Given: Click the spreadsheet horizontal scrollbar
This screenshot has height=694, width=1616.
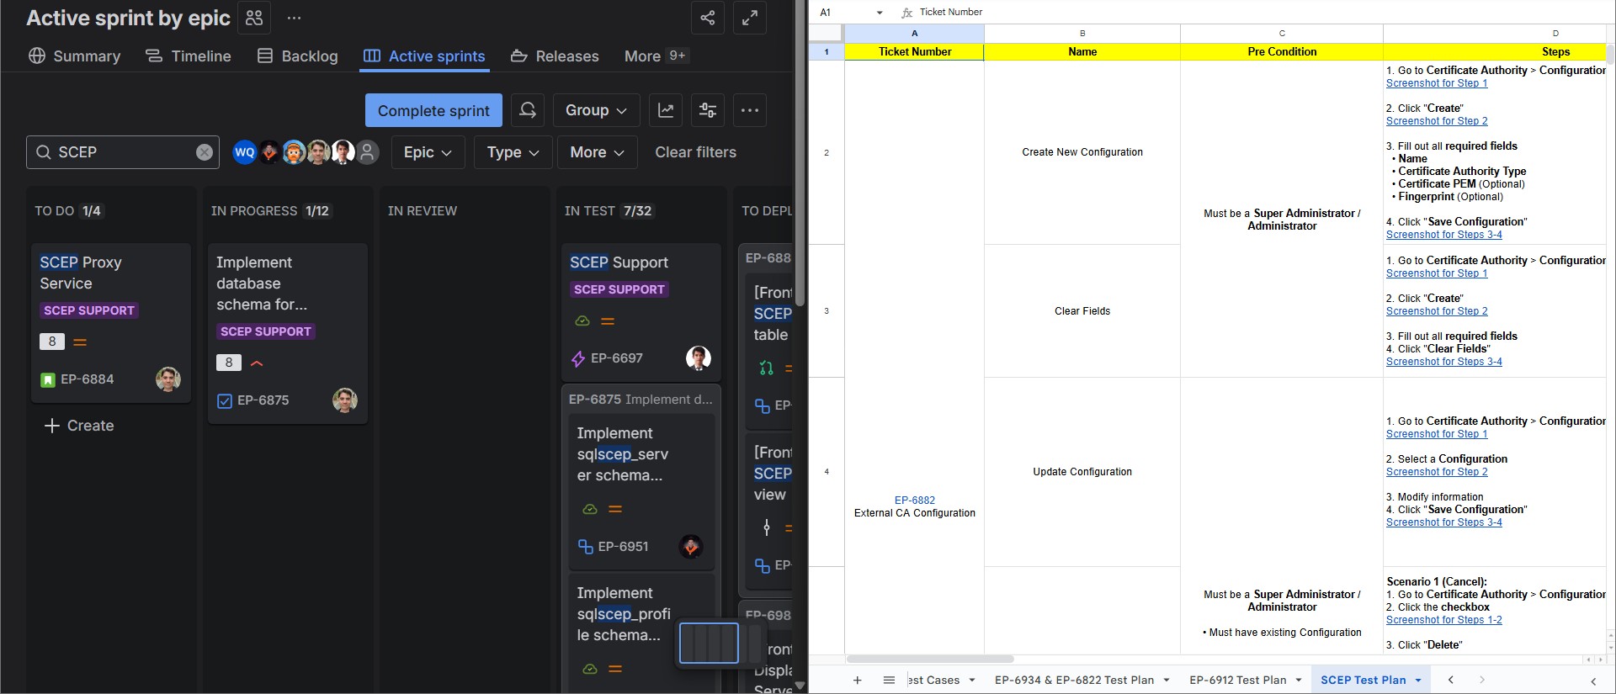Looking at the screenshot, I should (x=930, y=659).
